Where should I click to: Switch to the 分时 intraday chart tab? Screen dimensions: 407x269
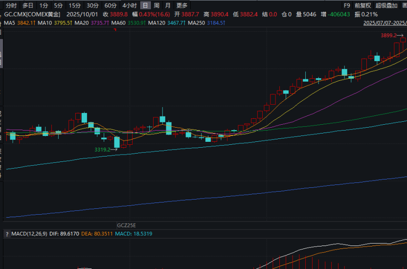(11, 5)
